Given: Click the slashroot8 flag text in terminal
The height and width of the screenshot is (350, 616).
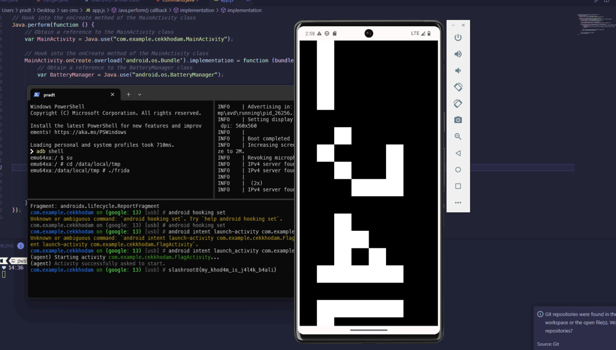Looking at the screenshot, I should coord(223,269).
